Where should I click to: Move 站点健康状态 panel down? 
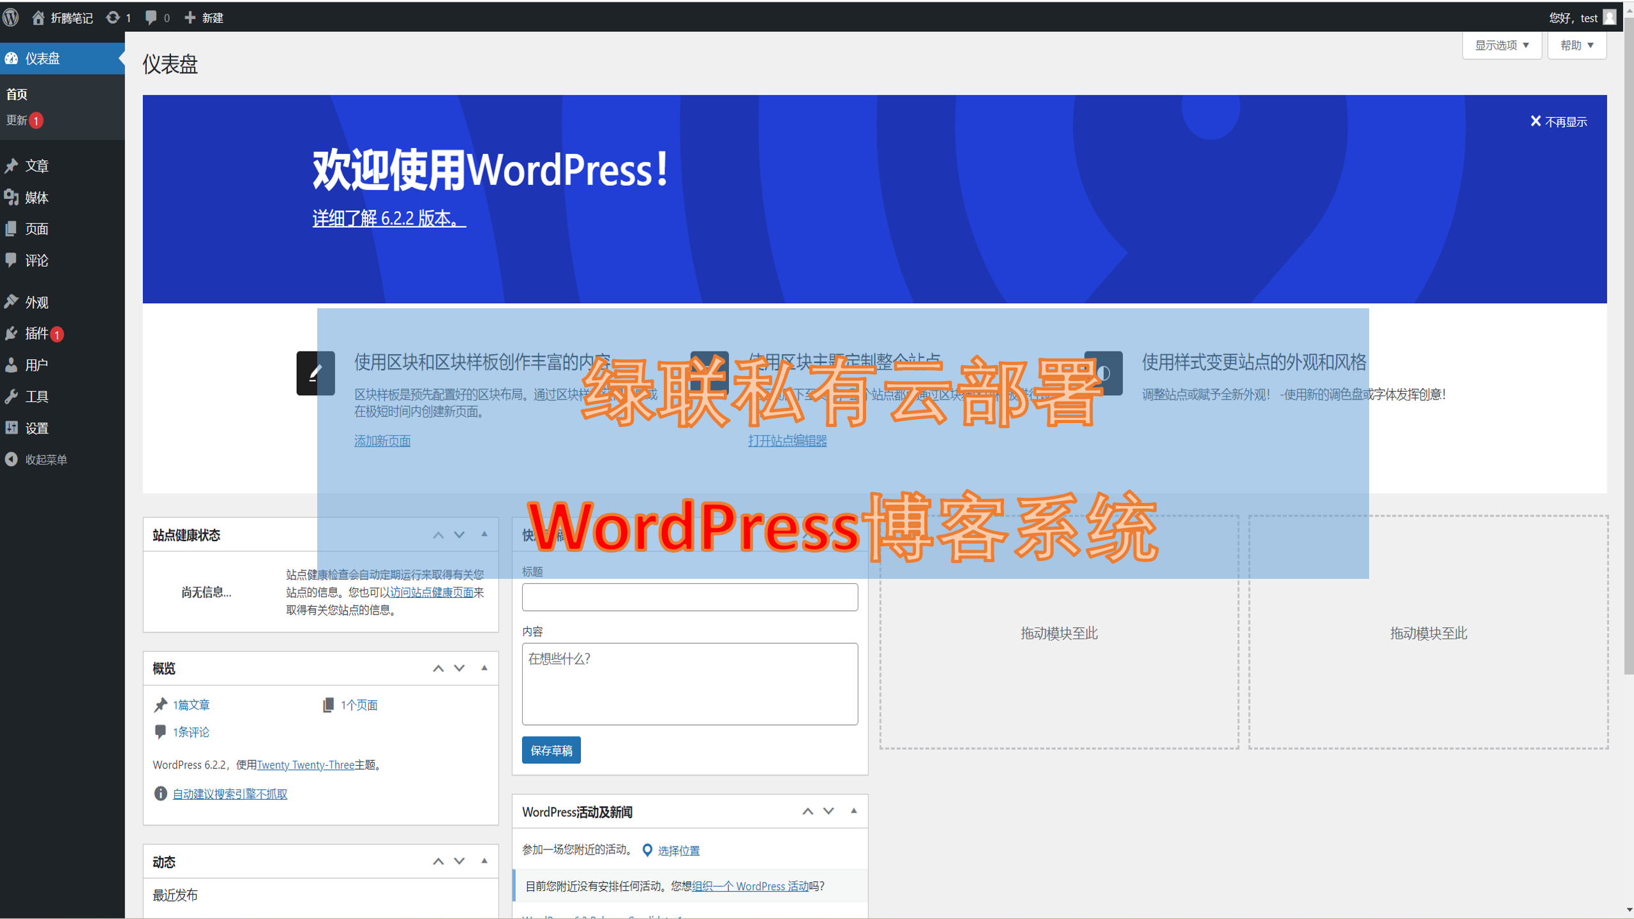(x=460, y=535)
